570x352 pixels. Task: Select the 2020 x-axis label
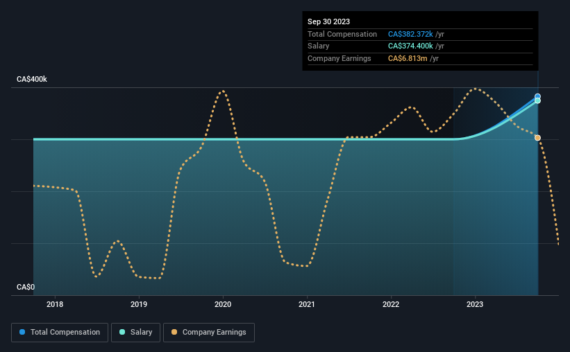pyautogui.click(x=223, y=304)
